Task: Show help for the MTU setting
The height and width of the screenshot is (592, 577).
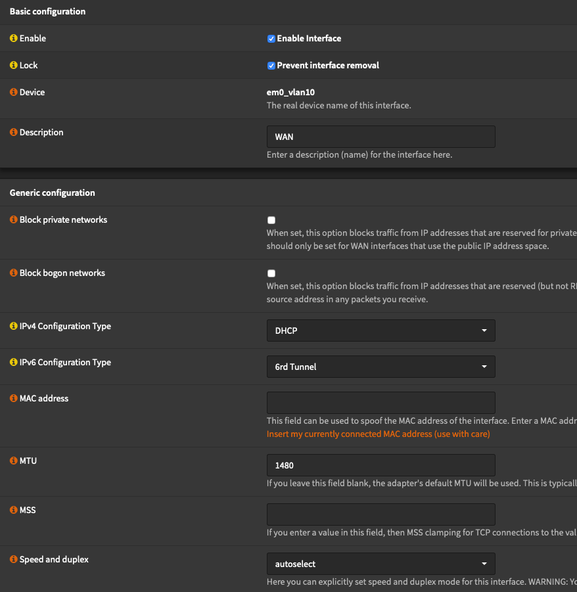Action: 14,461
